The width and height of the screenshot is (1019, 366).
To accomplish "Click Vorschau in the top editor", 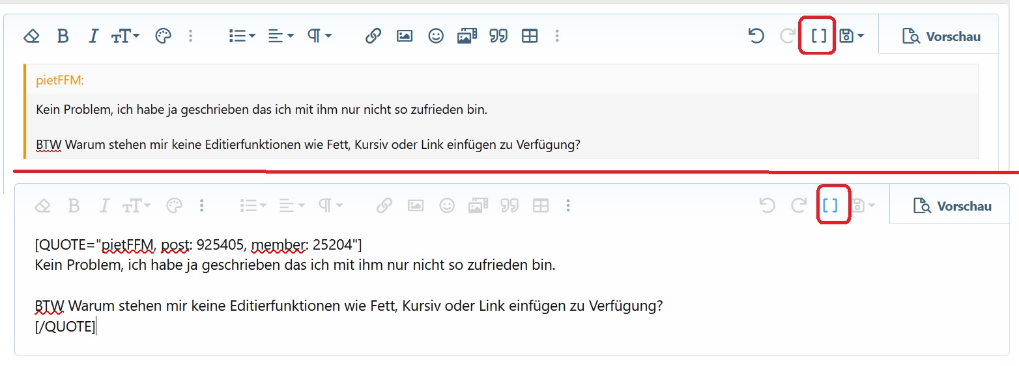I will 941,36.
